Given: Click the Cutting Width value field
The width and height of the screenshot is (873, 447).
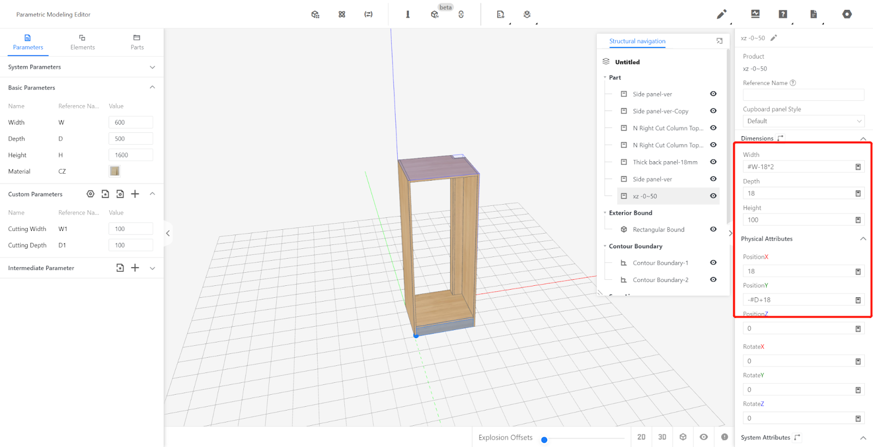Looking at the screenshot, I should pos(130,229).
